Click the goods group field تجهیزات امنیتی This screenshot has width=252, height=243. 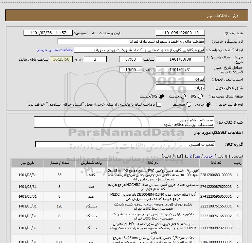coord(125,144)
